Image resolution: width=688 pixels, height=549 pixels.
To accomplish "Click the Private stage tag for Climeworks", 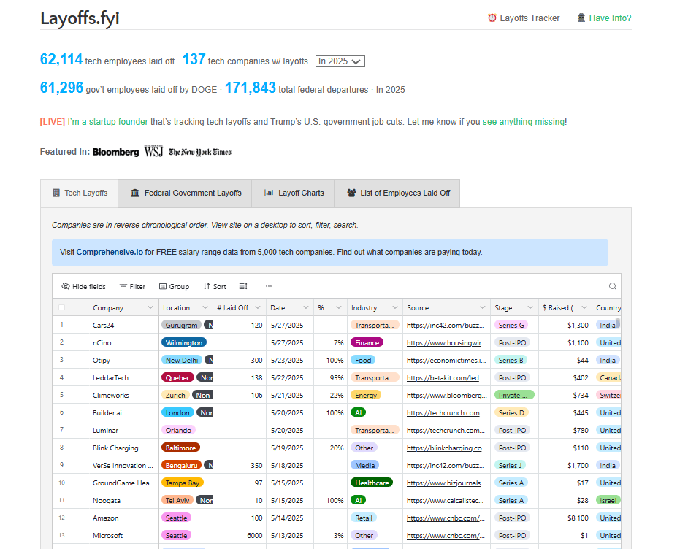I will click(x=514, y=396).
